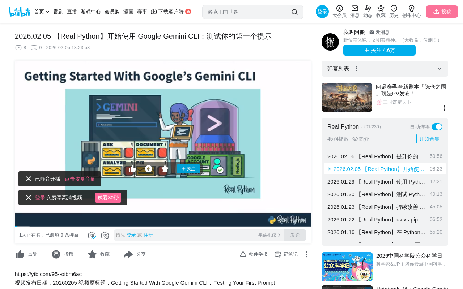This screenshot has height=289, width=463.
Task: Open 弹幕列表 options dots
Action: click(356, 69)
